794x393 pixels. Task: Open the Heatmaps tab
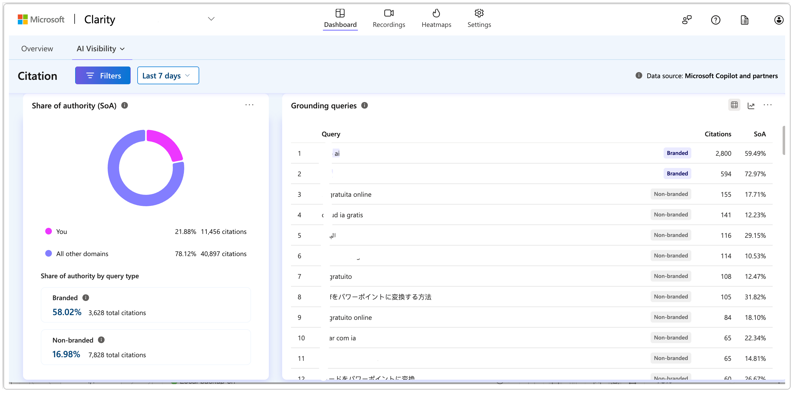(436, 19)
